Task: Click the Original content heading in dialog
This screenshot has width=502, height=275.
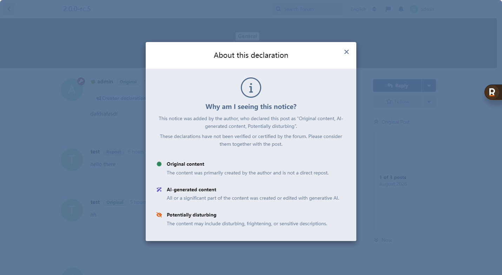Action: (185, 164)
